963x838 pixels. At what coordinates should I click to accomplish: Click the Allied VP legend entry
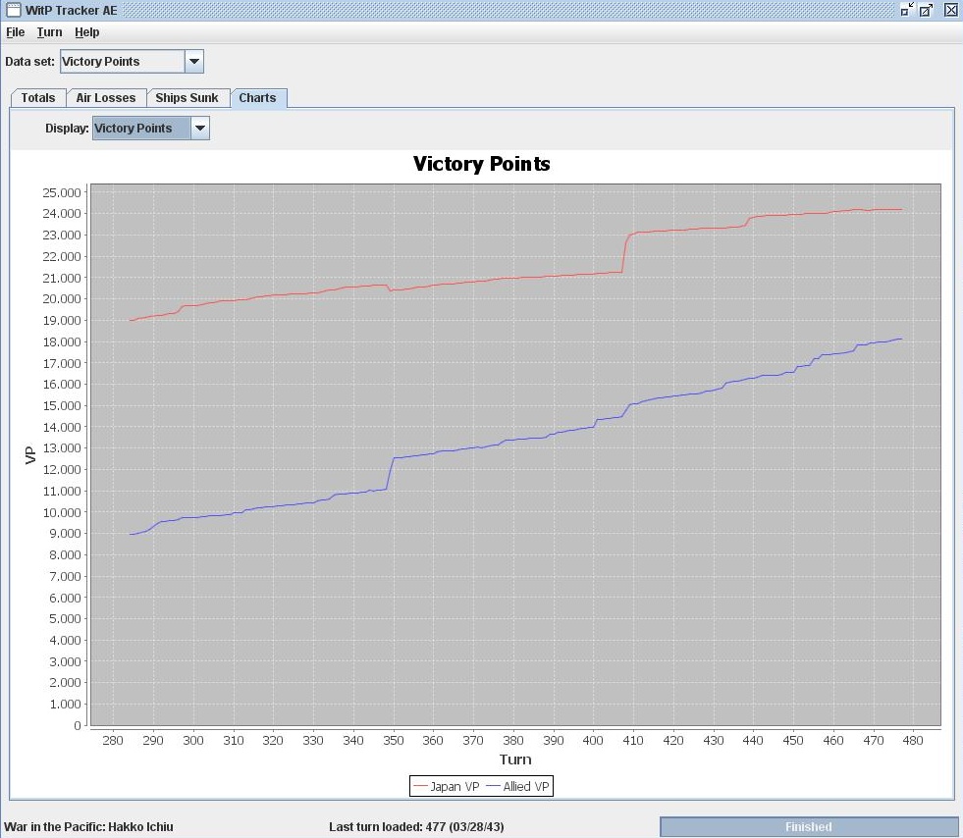(x=517, y=786)
